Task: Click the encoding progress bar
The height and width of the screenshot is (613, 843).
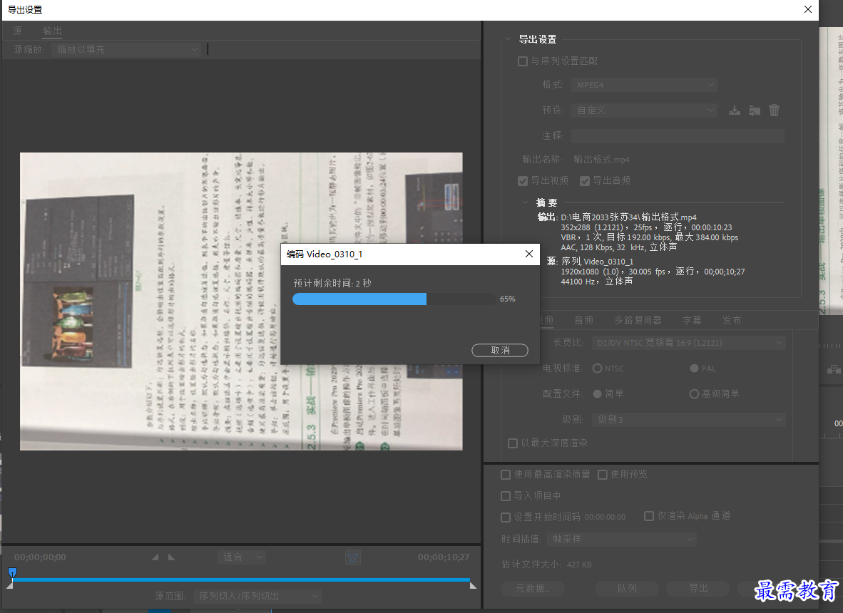Action: pos(394,299)
